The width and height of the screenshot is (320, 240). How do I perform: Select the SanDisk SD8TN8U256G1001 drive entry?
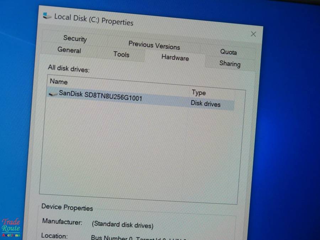(101, 96)
